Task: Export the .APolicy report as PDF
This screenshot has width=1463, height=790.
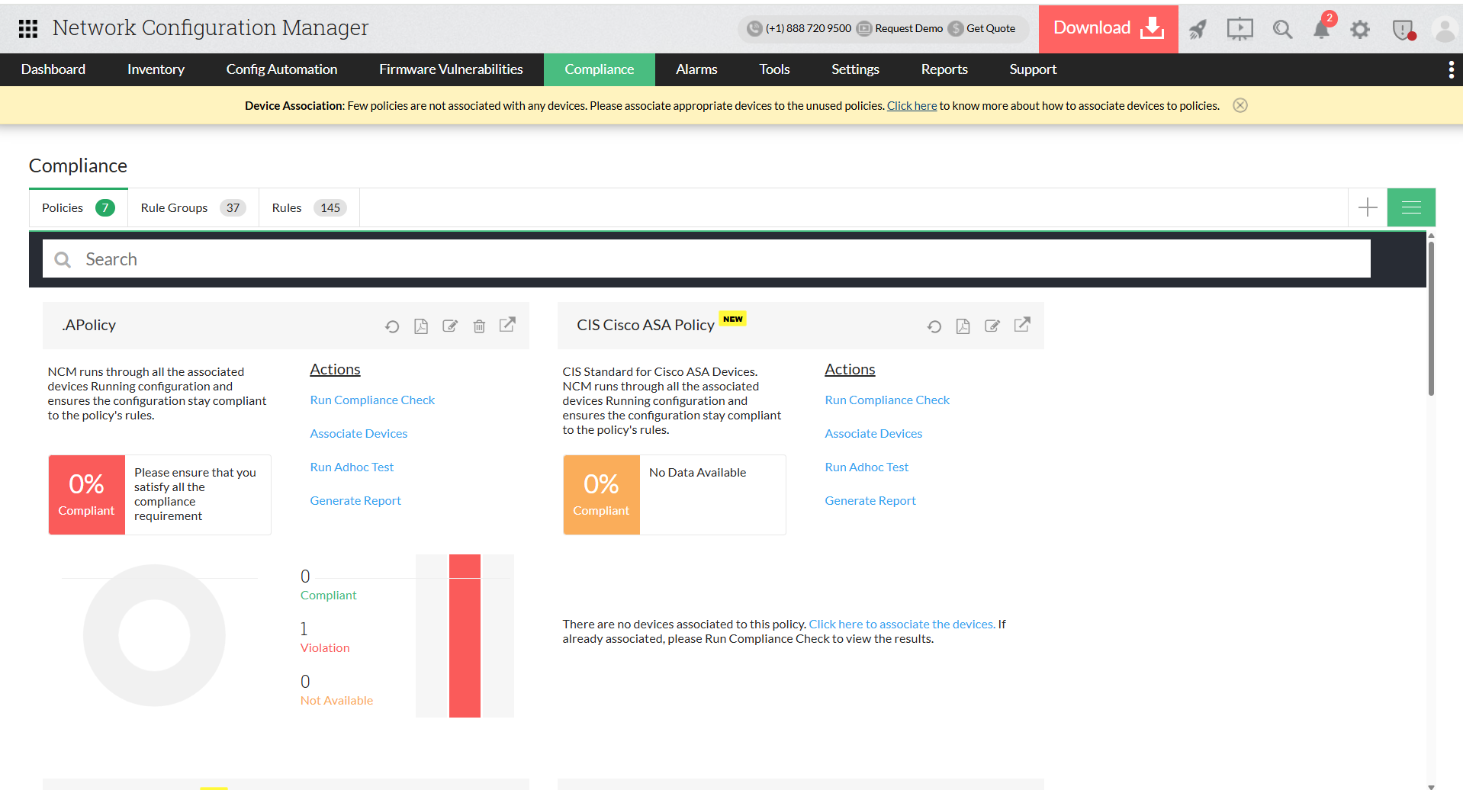Action: pos(420,326)
